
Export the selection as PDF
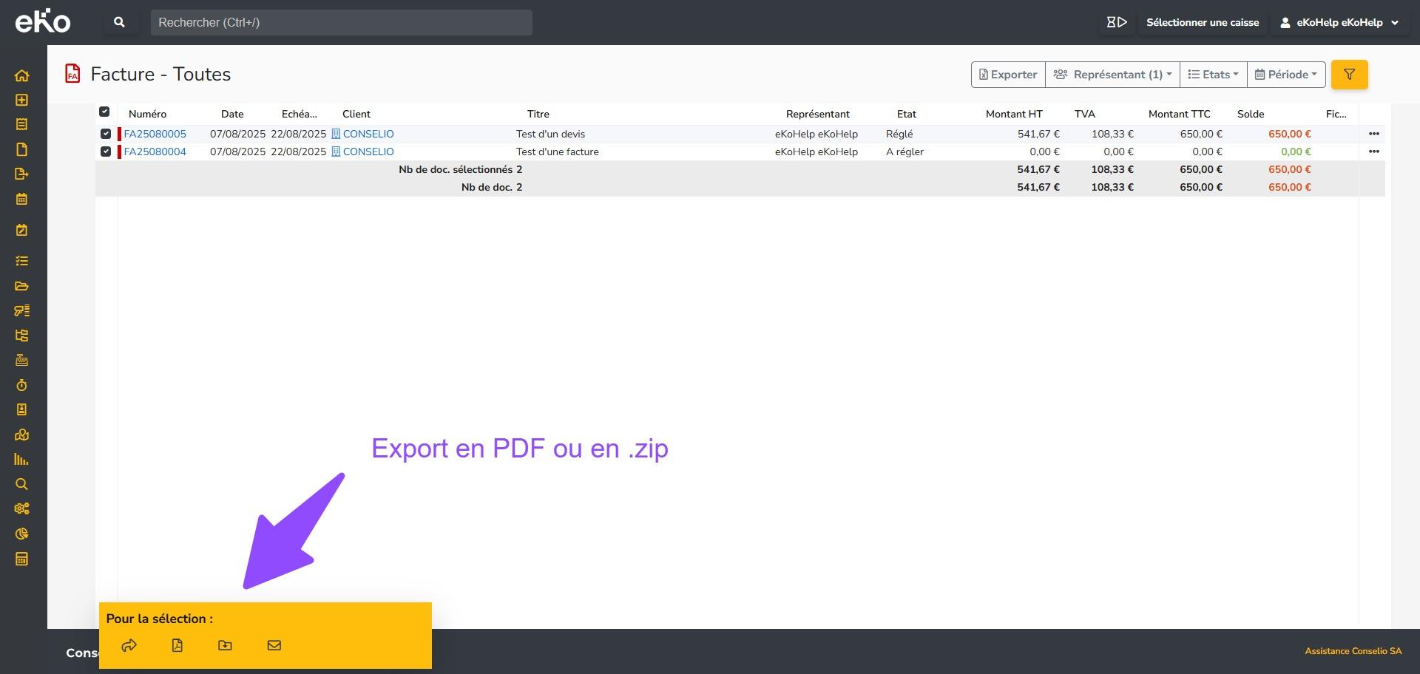[x=177, y=645]
